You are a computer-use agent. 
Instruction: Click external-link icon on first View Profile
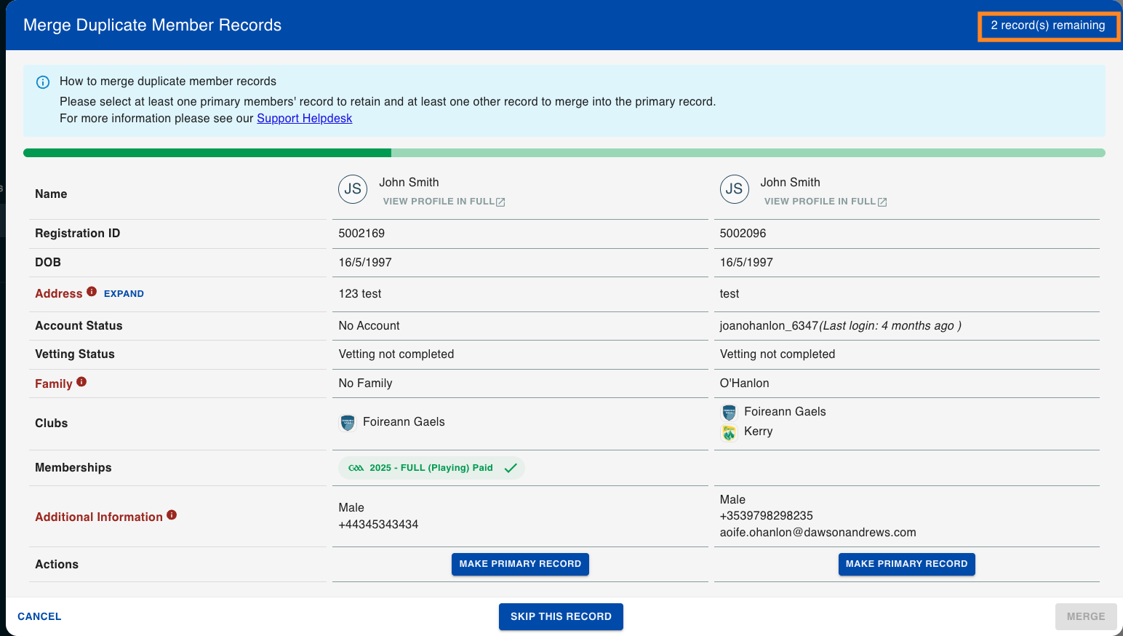[500, 202]
